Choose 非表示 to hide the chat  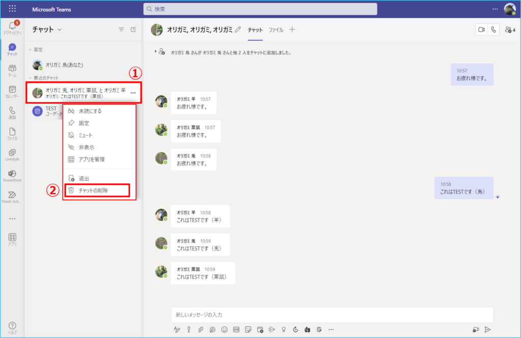coord(86,148)
